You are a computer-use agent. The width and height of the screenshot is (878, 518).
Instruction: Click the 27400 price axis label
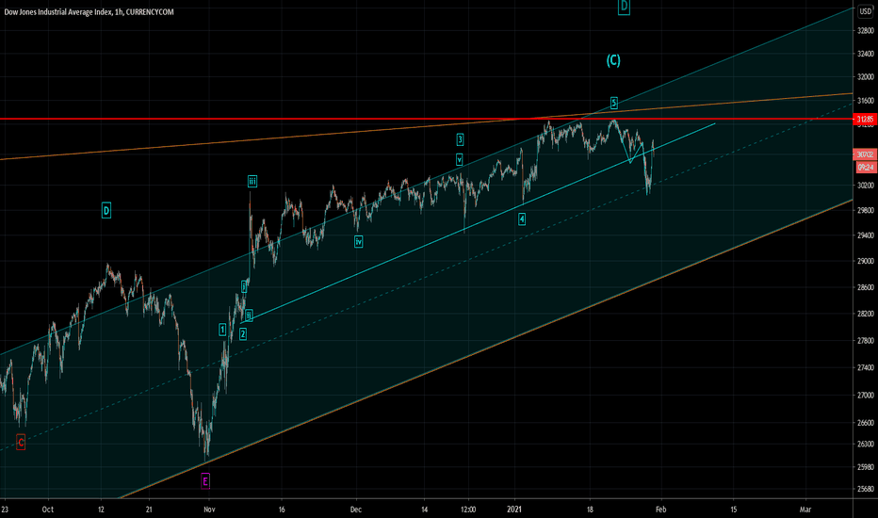tap(865, 367)
